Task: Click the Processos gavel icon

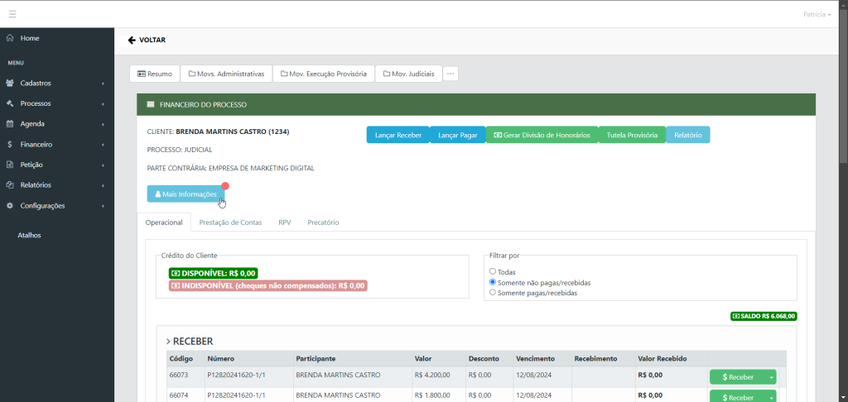Action: click(x=10, y=103)
